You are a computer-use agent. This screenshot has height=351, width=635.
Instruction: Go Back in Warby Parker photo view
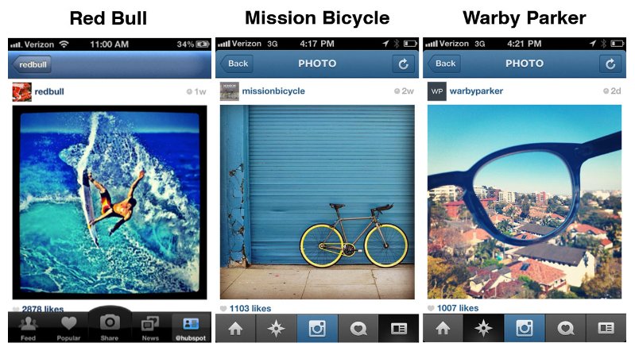click(444, 64)
